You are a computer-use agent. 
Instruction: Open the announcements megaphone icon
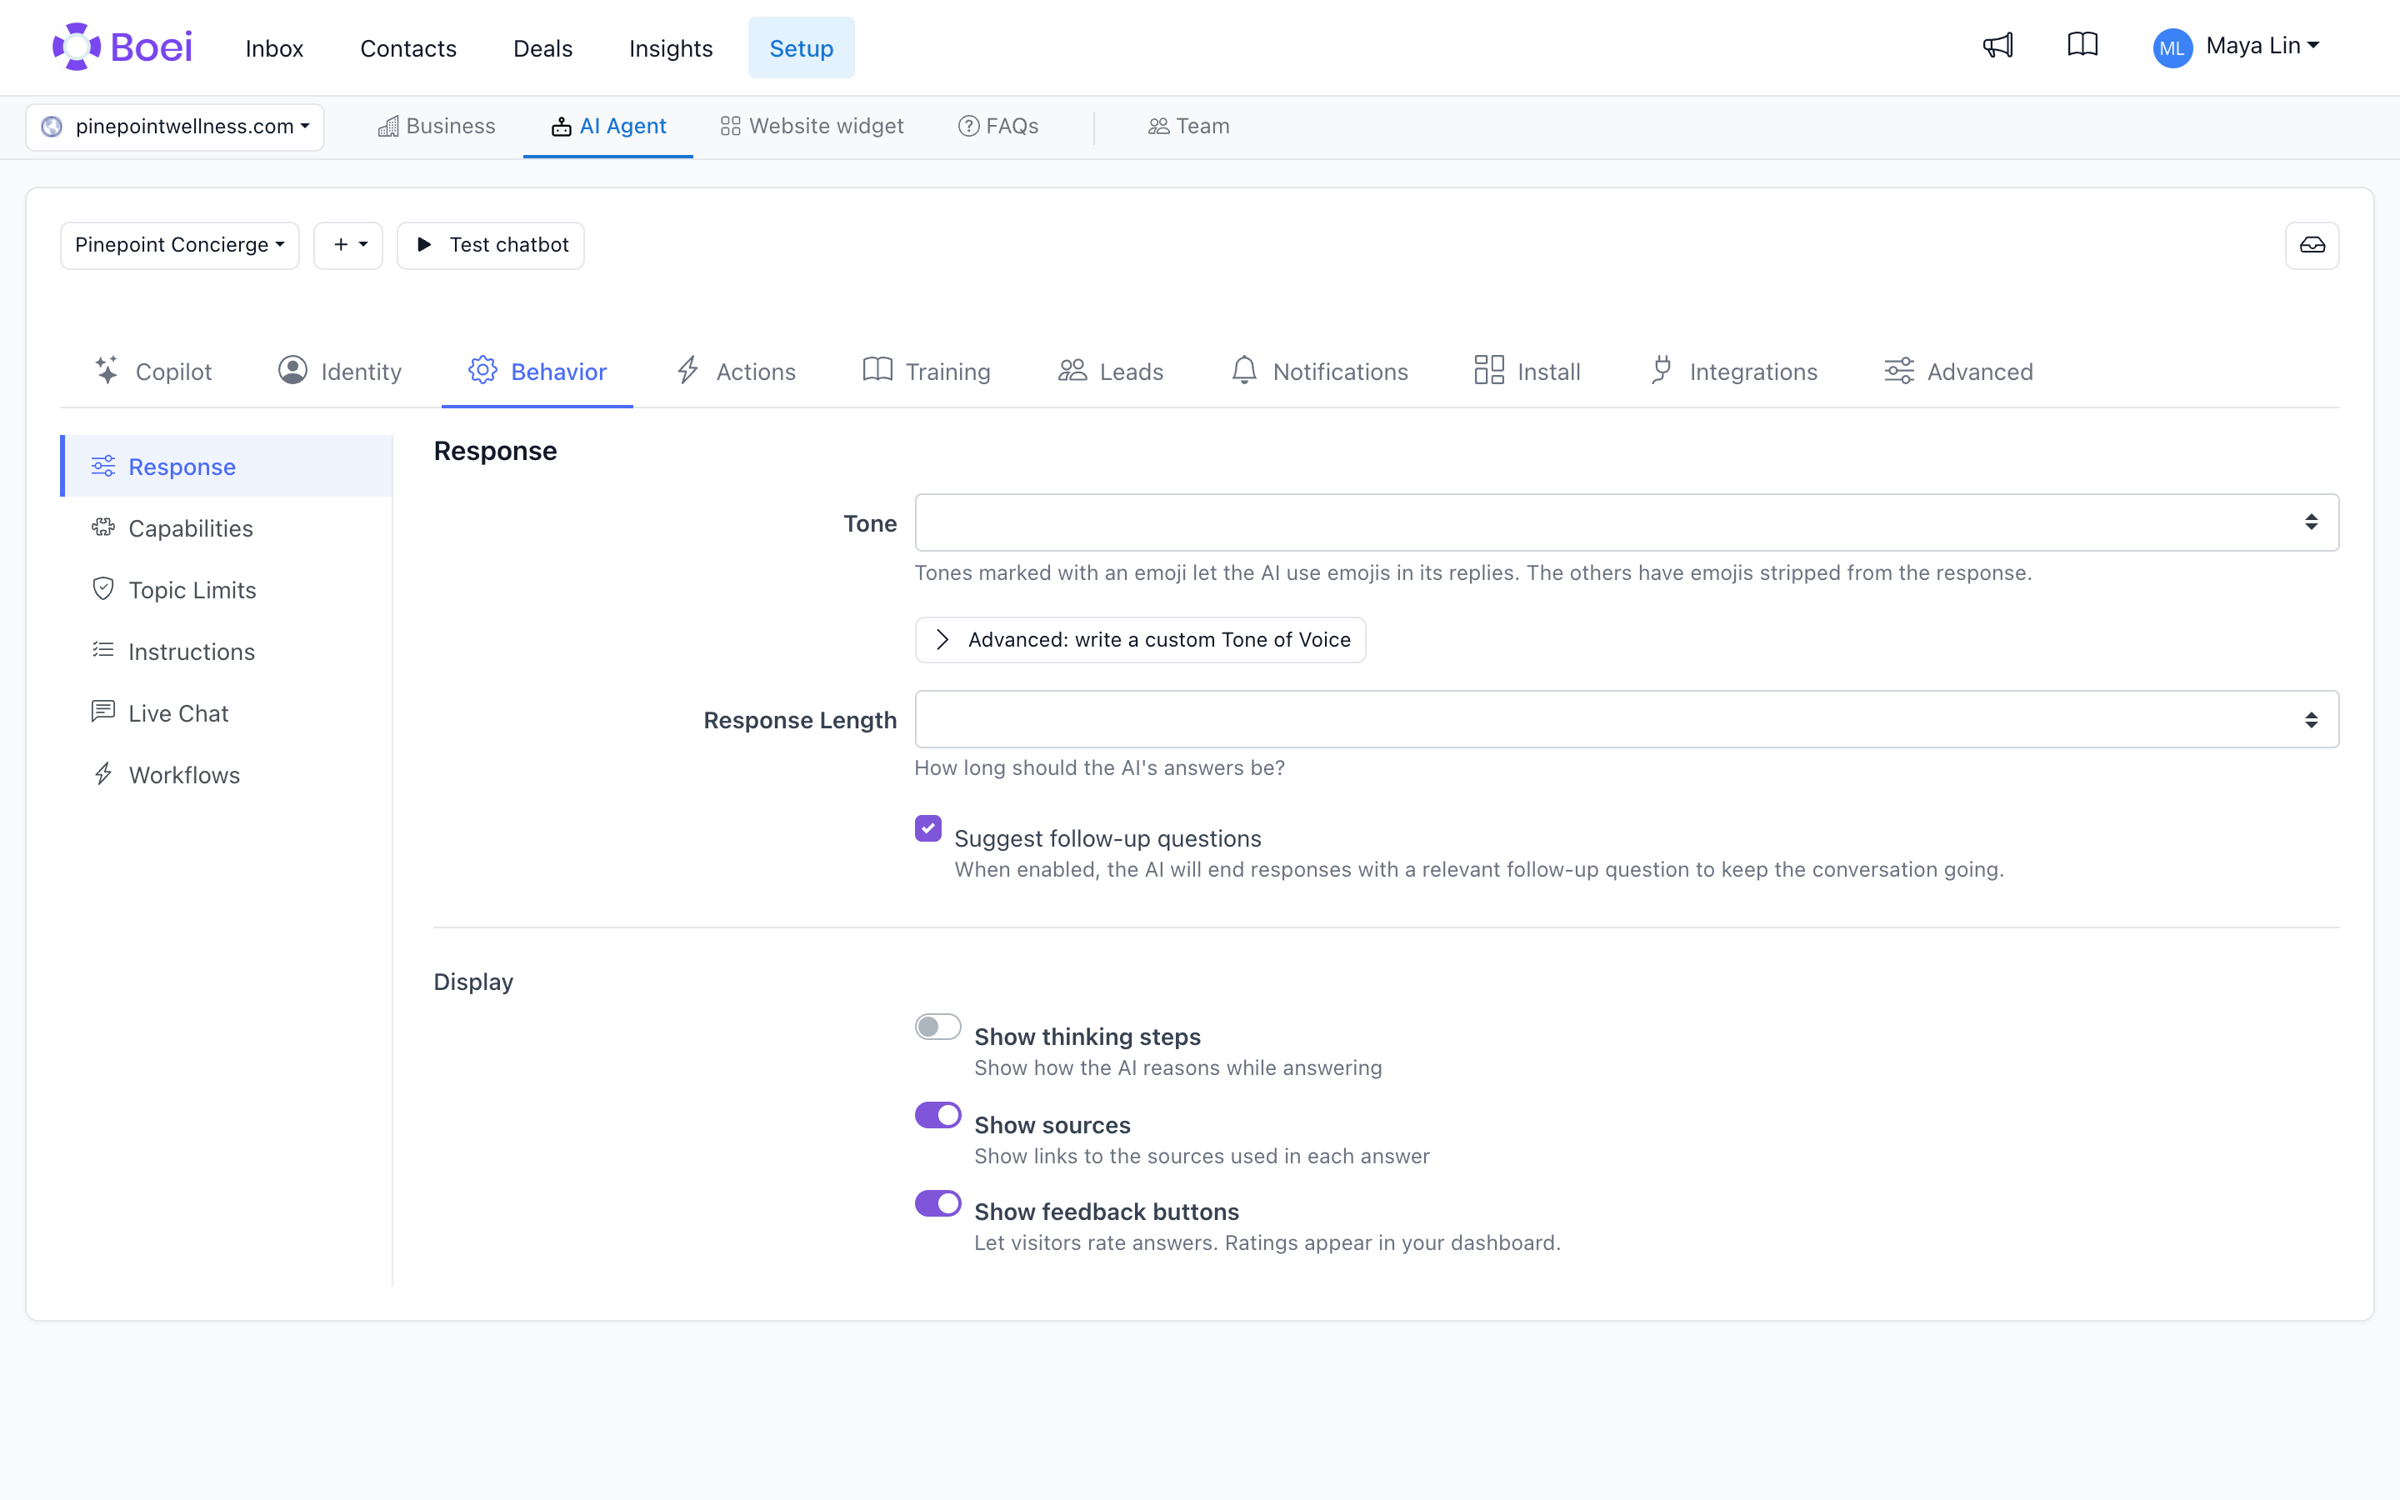coord(1997,46)
